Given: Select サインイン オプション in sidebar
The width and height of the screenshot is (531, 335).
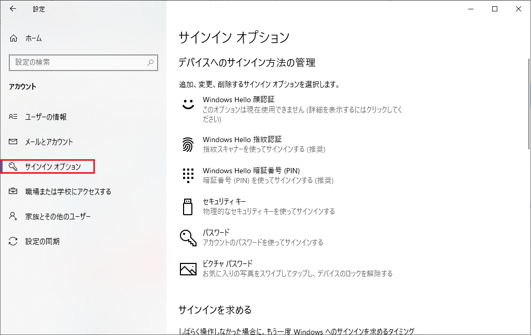Looking at the screenshot, I should tap(52, 167).
